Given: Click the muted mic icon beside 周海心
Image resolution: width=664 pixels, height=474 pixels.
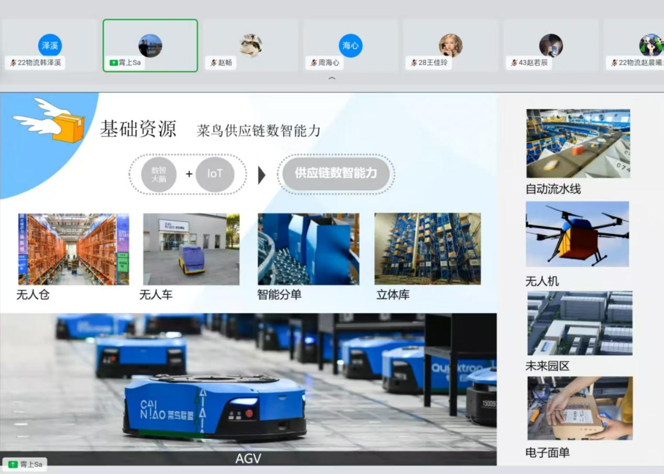Looking at the screenshot, I should pos(314,63).
